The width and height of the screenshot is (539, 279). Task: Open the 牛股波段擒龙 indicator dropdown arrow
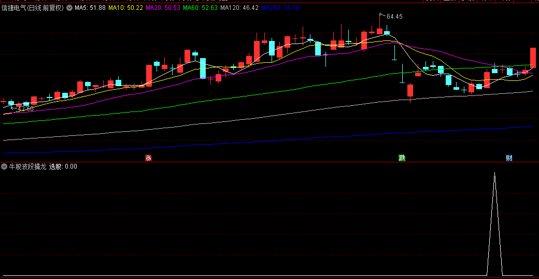(x=5, y=167)
